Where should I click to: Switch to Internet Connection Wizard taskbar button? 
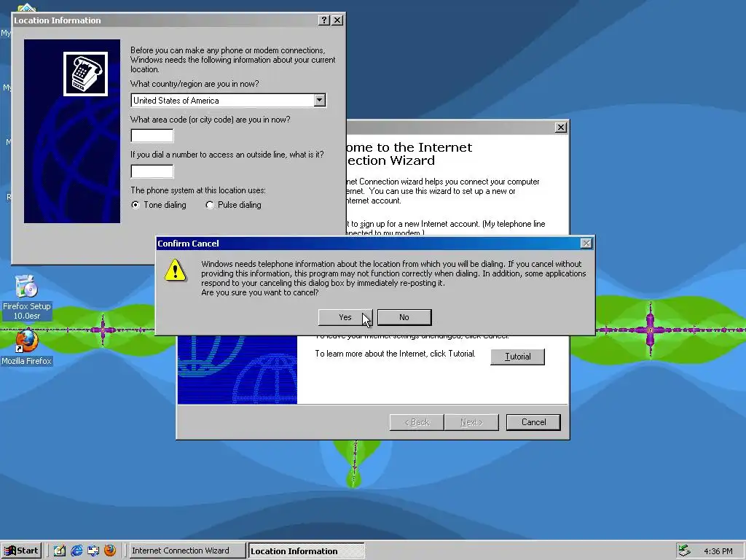pos(187,551)
